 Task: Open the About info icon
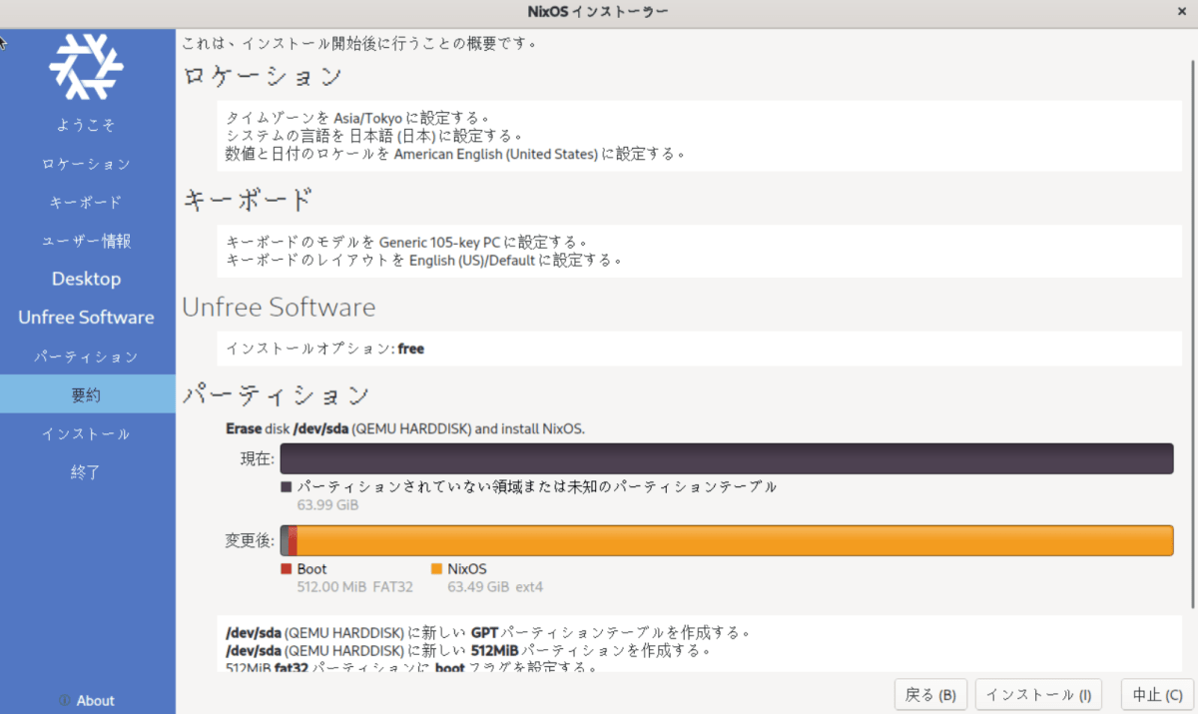pyautogui.click(x=64, y=701)
